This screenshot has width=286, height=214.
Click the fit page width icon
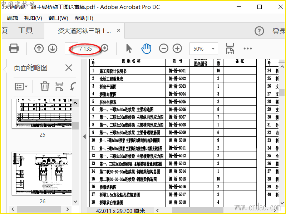click(230, 49)
